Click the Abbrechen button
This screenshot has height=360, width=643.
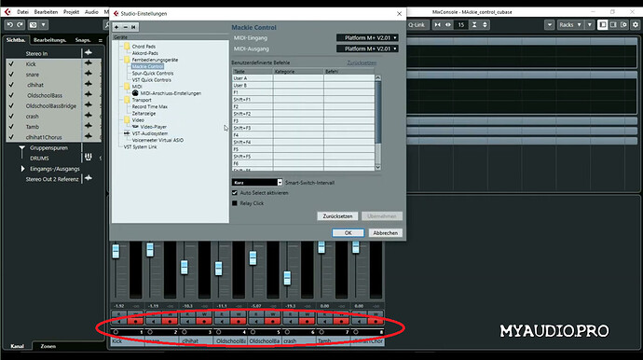(x=385, y=233)
